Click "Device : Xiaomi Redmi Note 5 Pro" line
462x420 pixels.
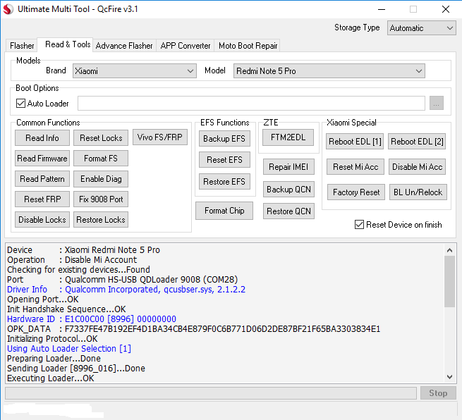tap(83, 250)
